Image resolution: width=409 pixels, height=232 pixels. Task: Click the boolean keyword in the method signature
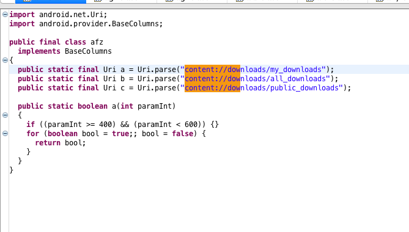point(92,106)
